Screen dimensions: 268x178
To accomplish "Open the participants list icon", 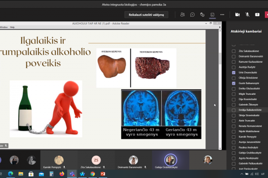I will coord(183,15).
